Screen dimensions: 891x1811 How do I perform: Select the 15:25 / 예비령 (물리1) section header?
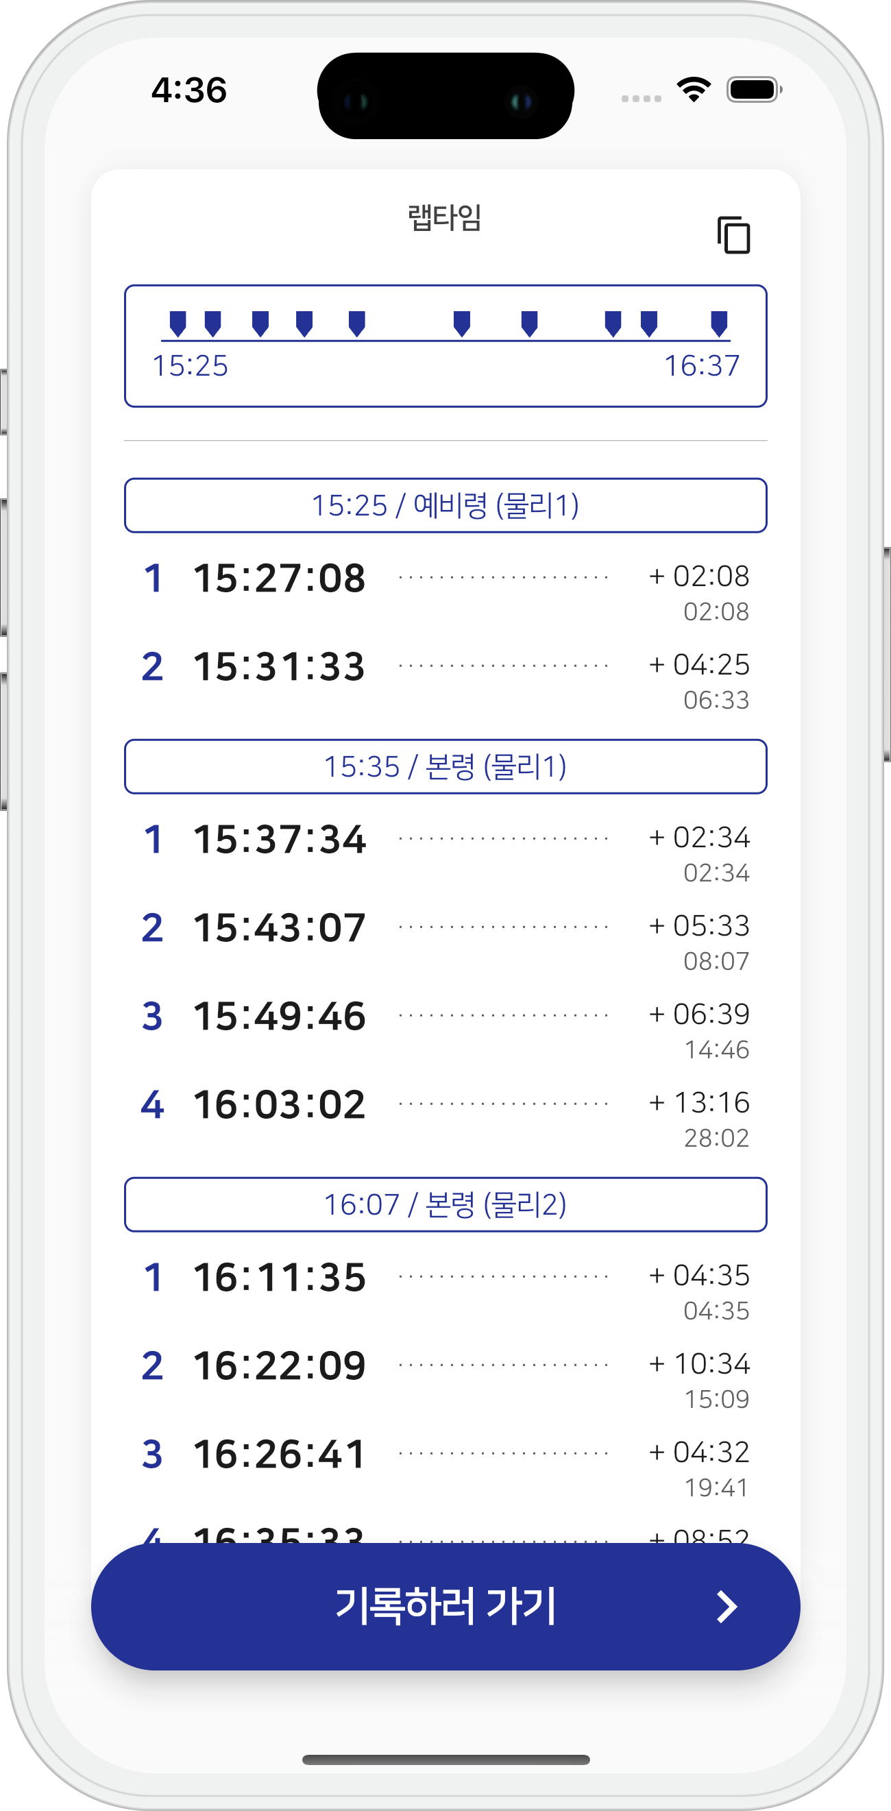pyautogui.click(x=445, y=505)
